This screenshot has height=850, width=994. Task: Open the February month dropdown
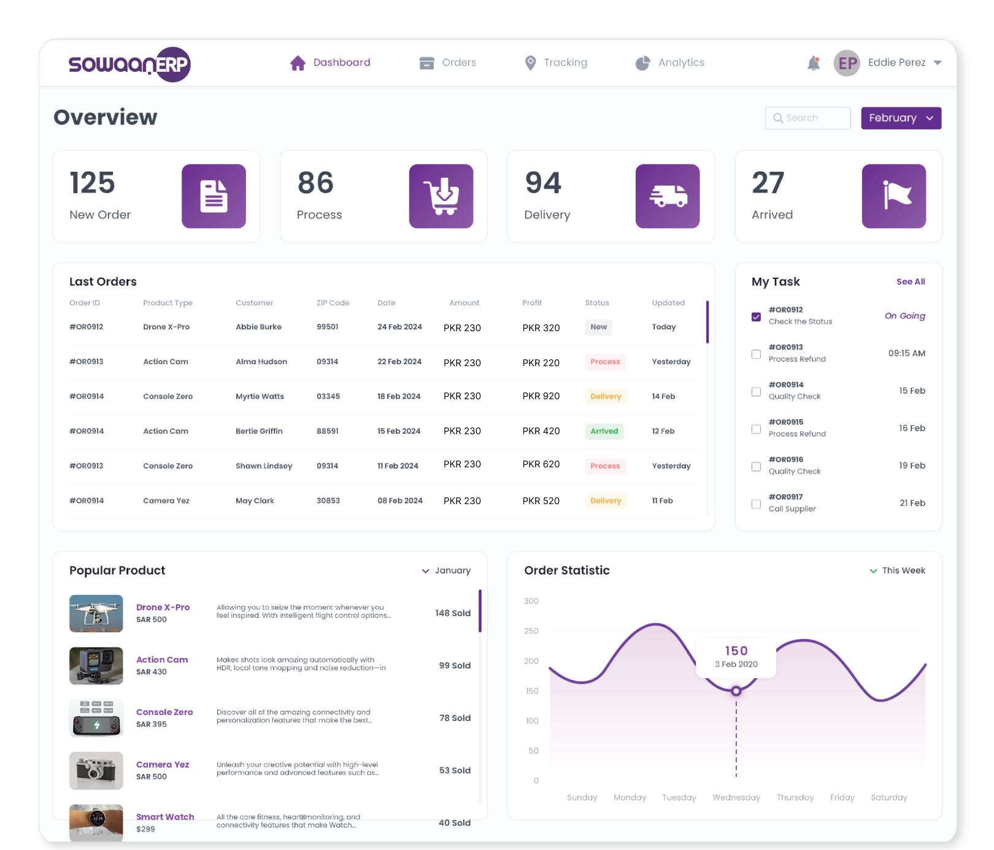pyautogui.click(x=901, y=118)
